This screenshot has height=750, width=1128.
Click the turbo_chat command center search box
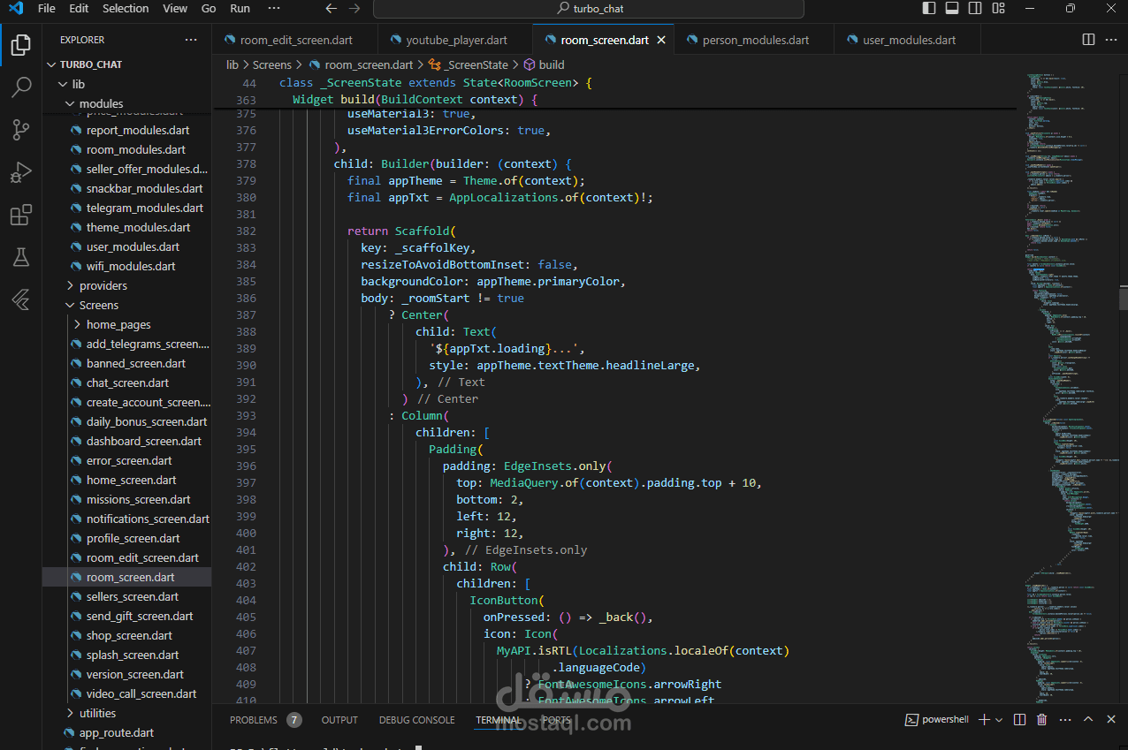pos(589,9)
